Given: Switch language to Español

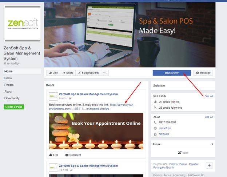Looking at the screenshot, I should pos(194,164).
